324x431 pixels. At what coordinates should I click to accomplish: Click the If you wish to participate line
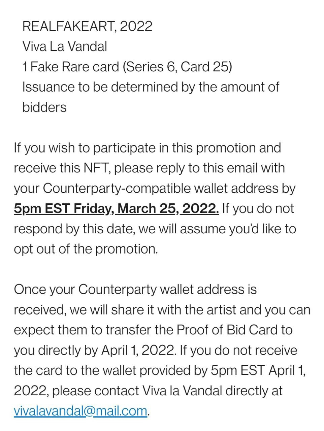pyautogui.click(x=147, y=148)
